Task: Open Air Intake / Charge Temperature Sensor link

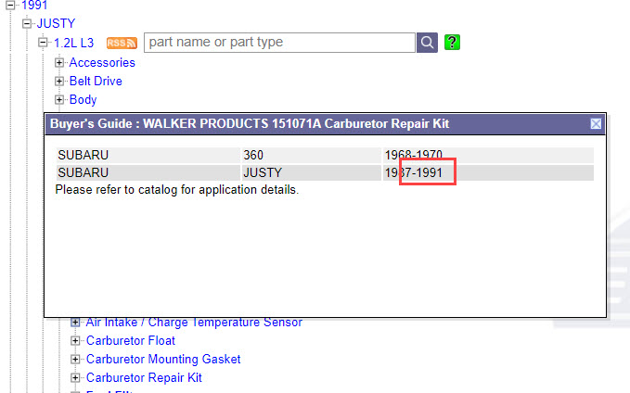Action: [194, 323]
